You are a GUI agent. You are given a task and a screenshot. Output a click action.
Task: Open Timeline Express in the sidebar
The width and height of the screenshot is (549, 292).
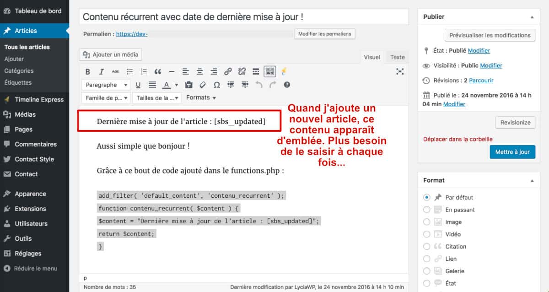[x=39, y=99]
